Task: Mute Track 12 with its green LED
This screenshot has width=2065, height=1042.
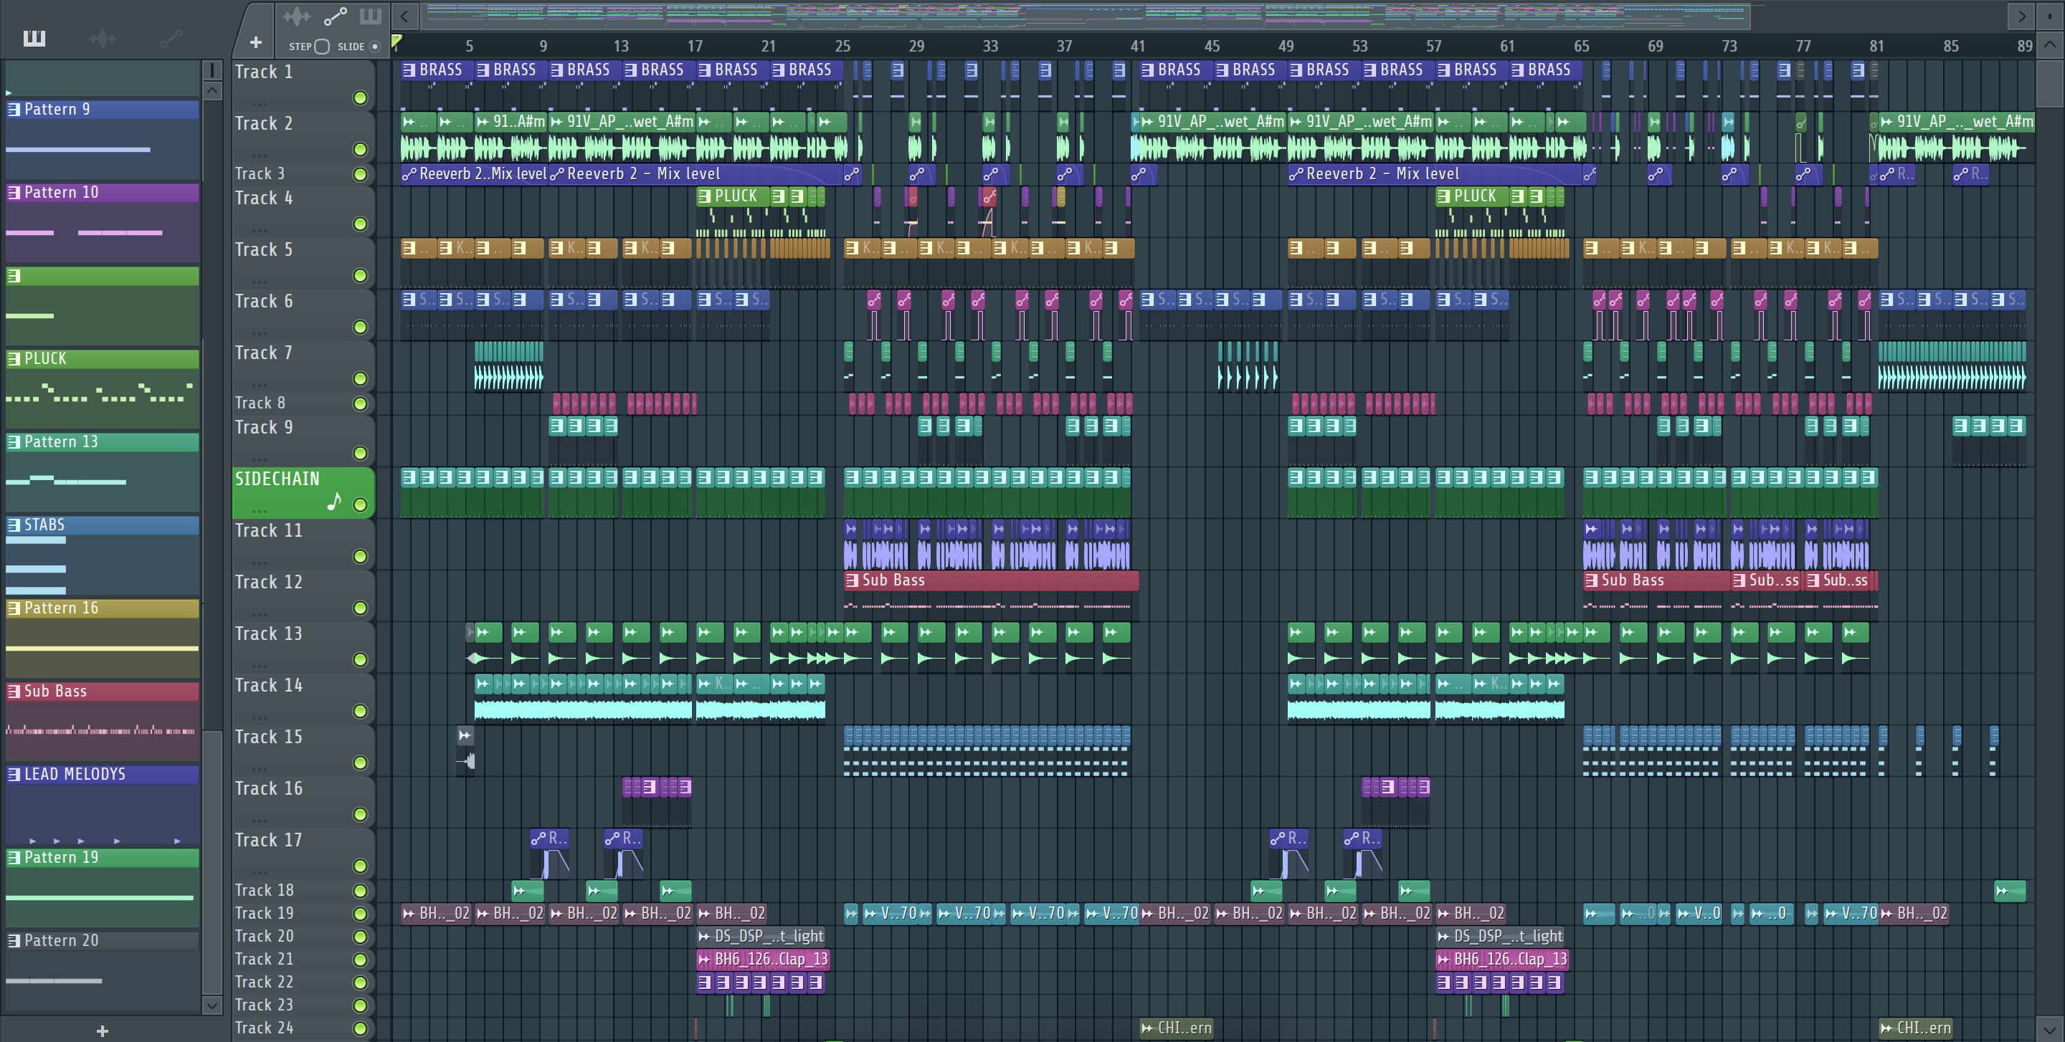Action: [x=361, y=608]
